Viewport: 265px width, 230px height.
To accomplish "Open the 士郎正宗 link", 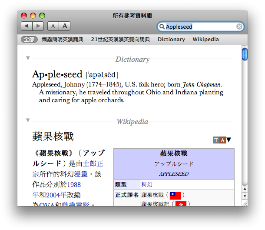I will 93,164.
